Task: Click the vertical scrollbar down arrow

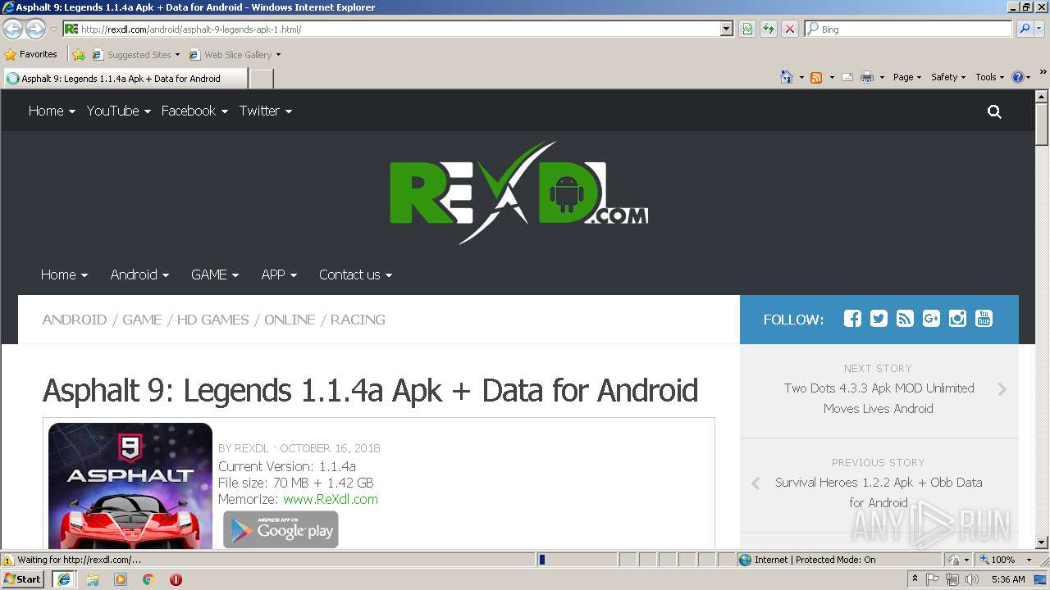Action: click(x=1042, y=542)
